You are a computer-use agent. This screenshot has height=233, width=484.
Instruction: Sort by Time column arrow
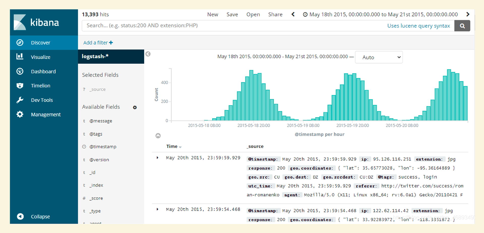(180, 147)
